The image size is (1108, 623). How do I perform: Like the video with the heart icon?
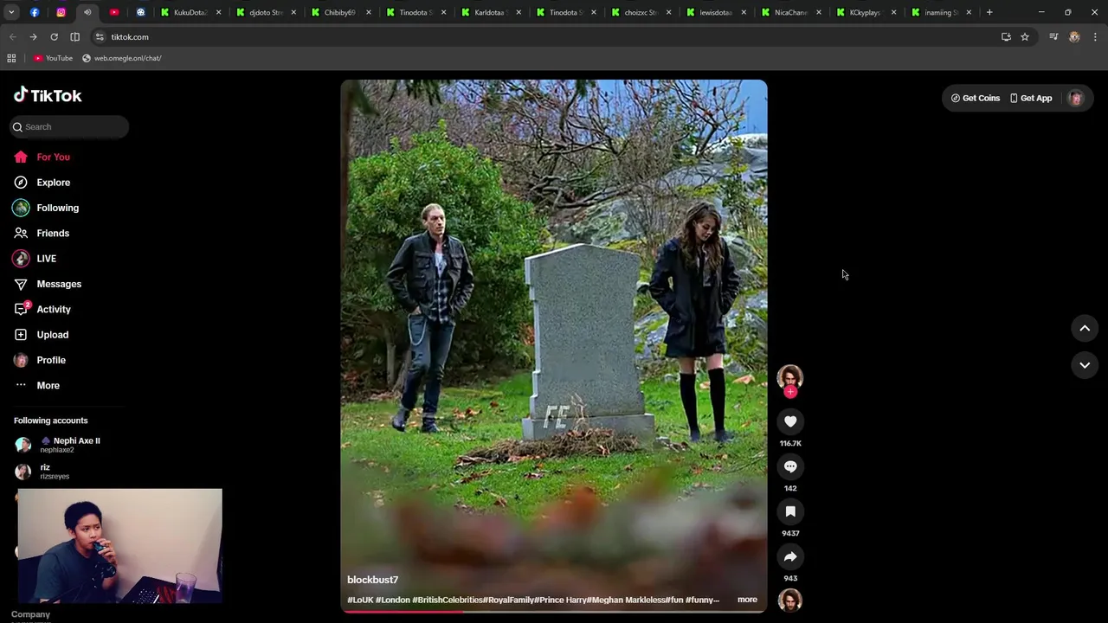(x=790, y=421)
